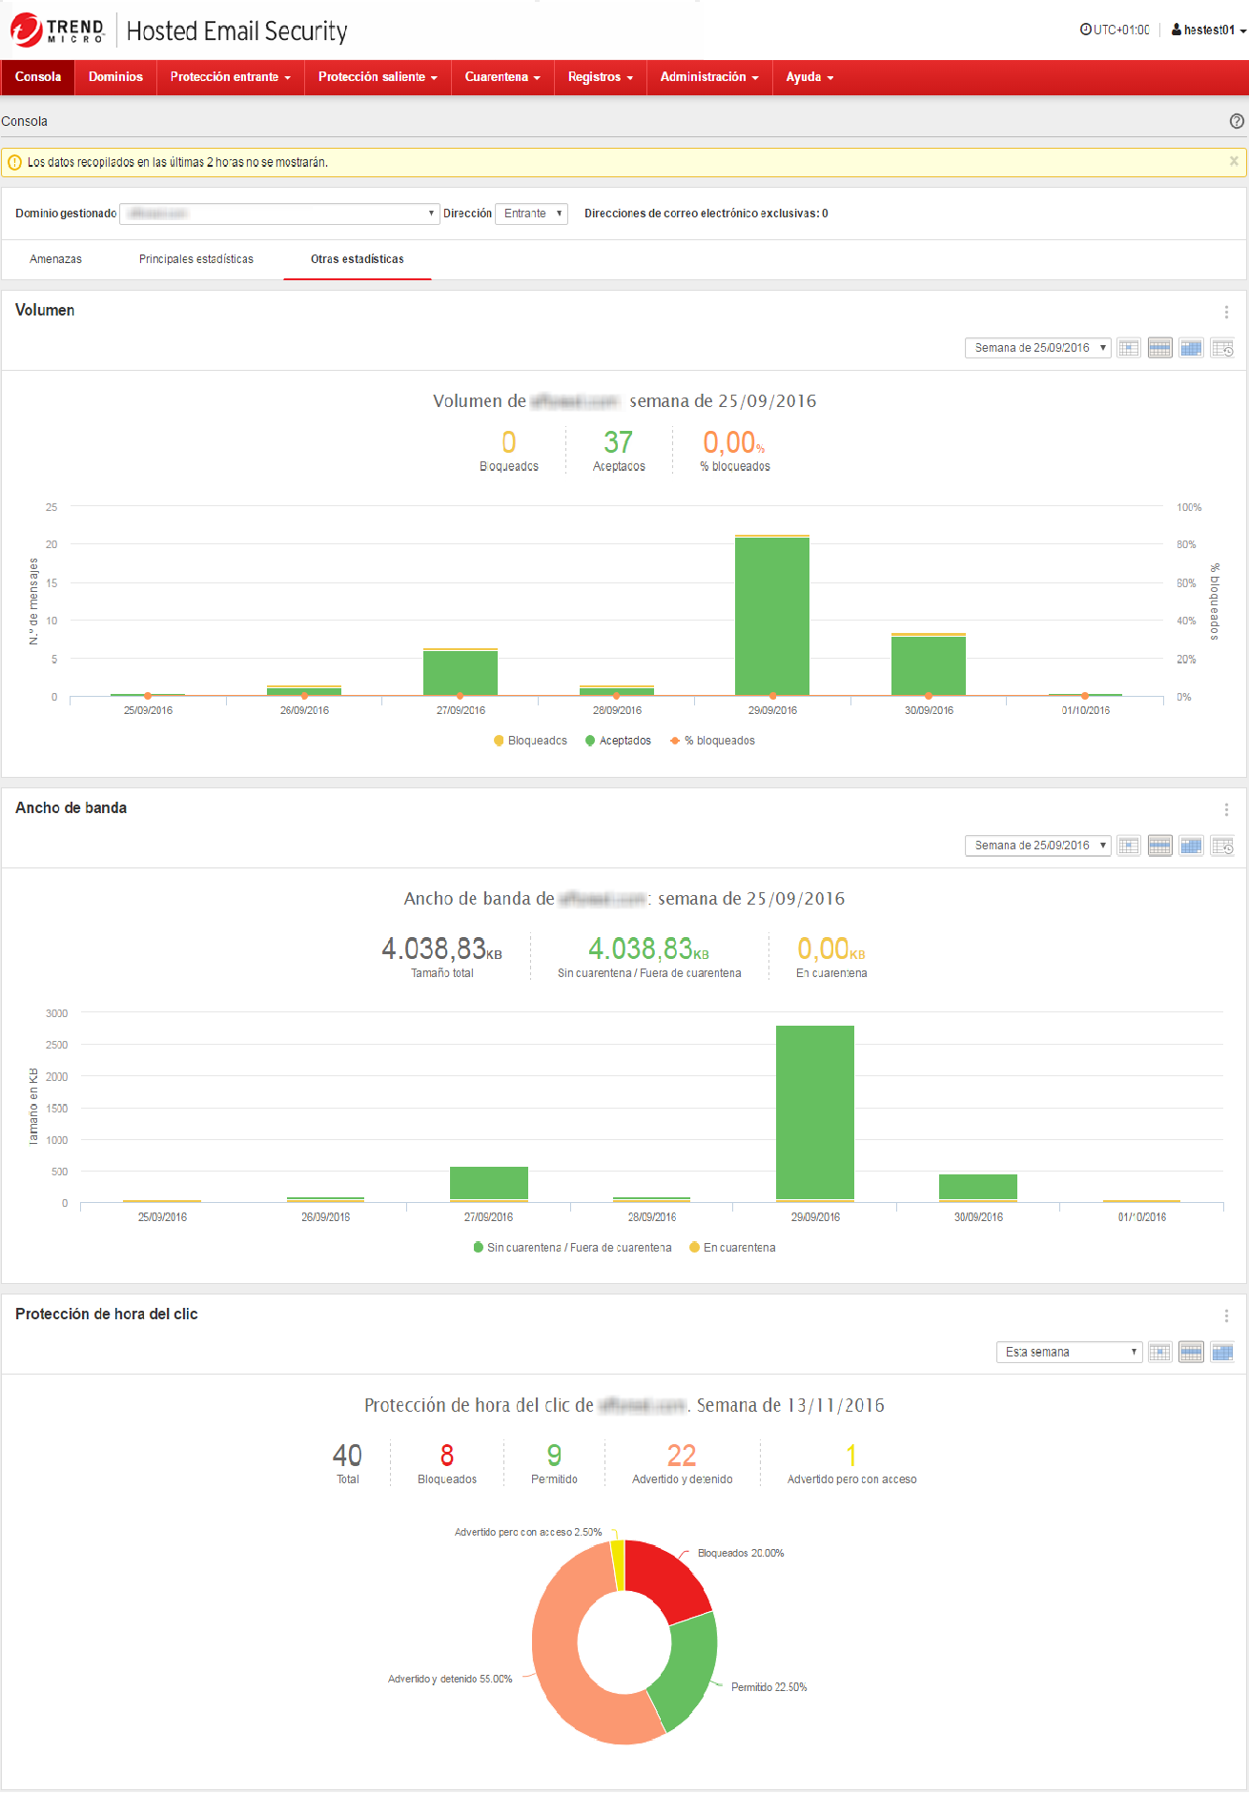
Task: Select month view icon in Protección de hora del clic
Action: click(x=1222, y=1352)
